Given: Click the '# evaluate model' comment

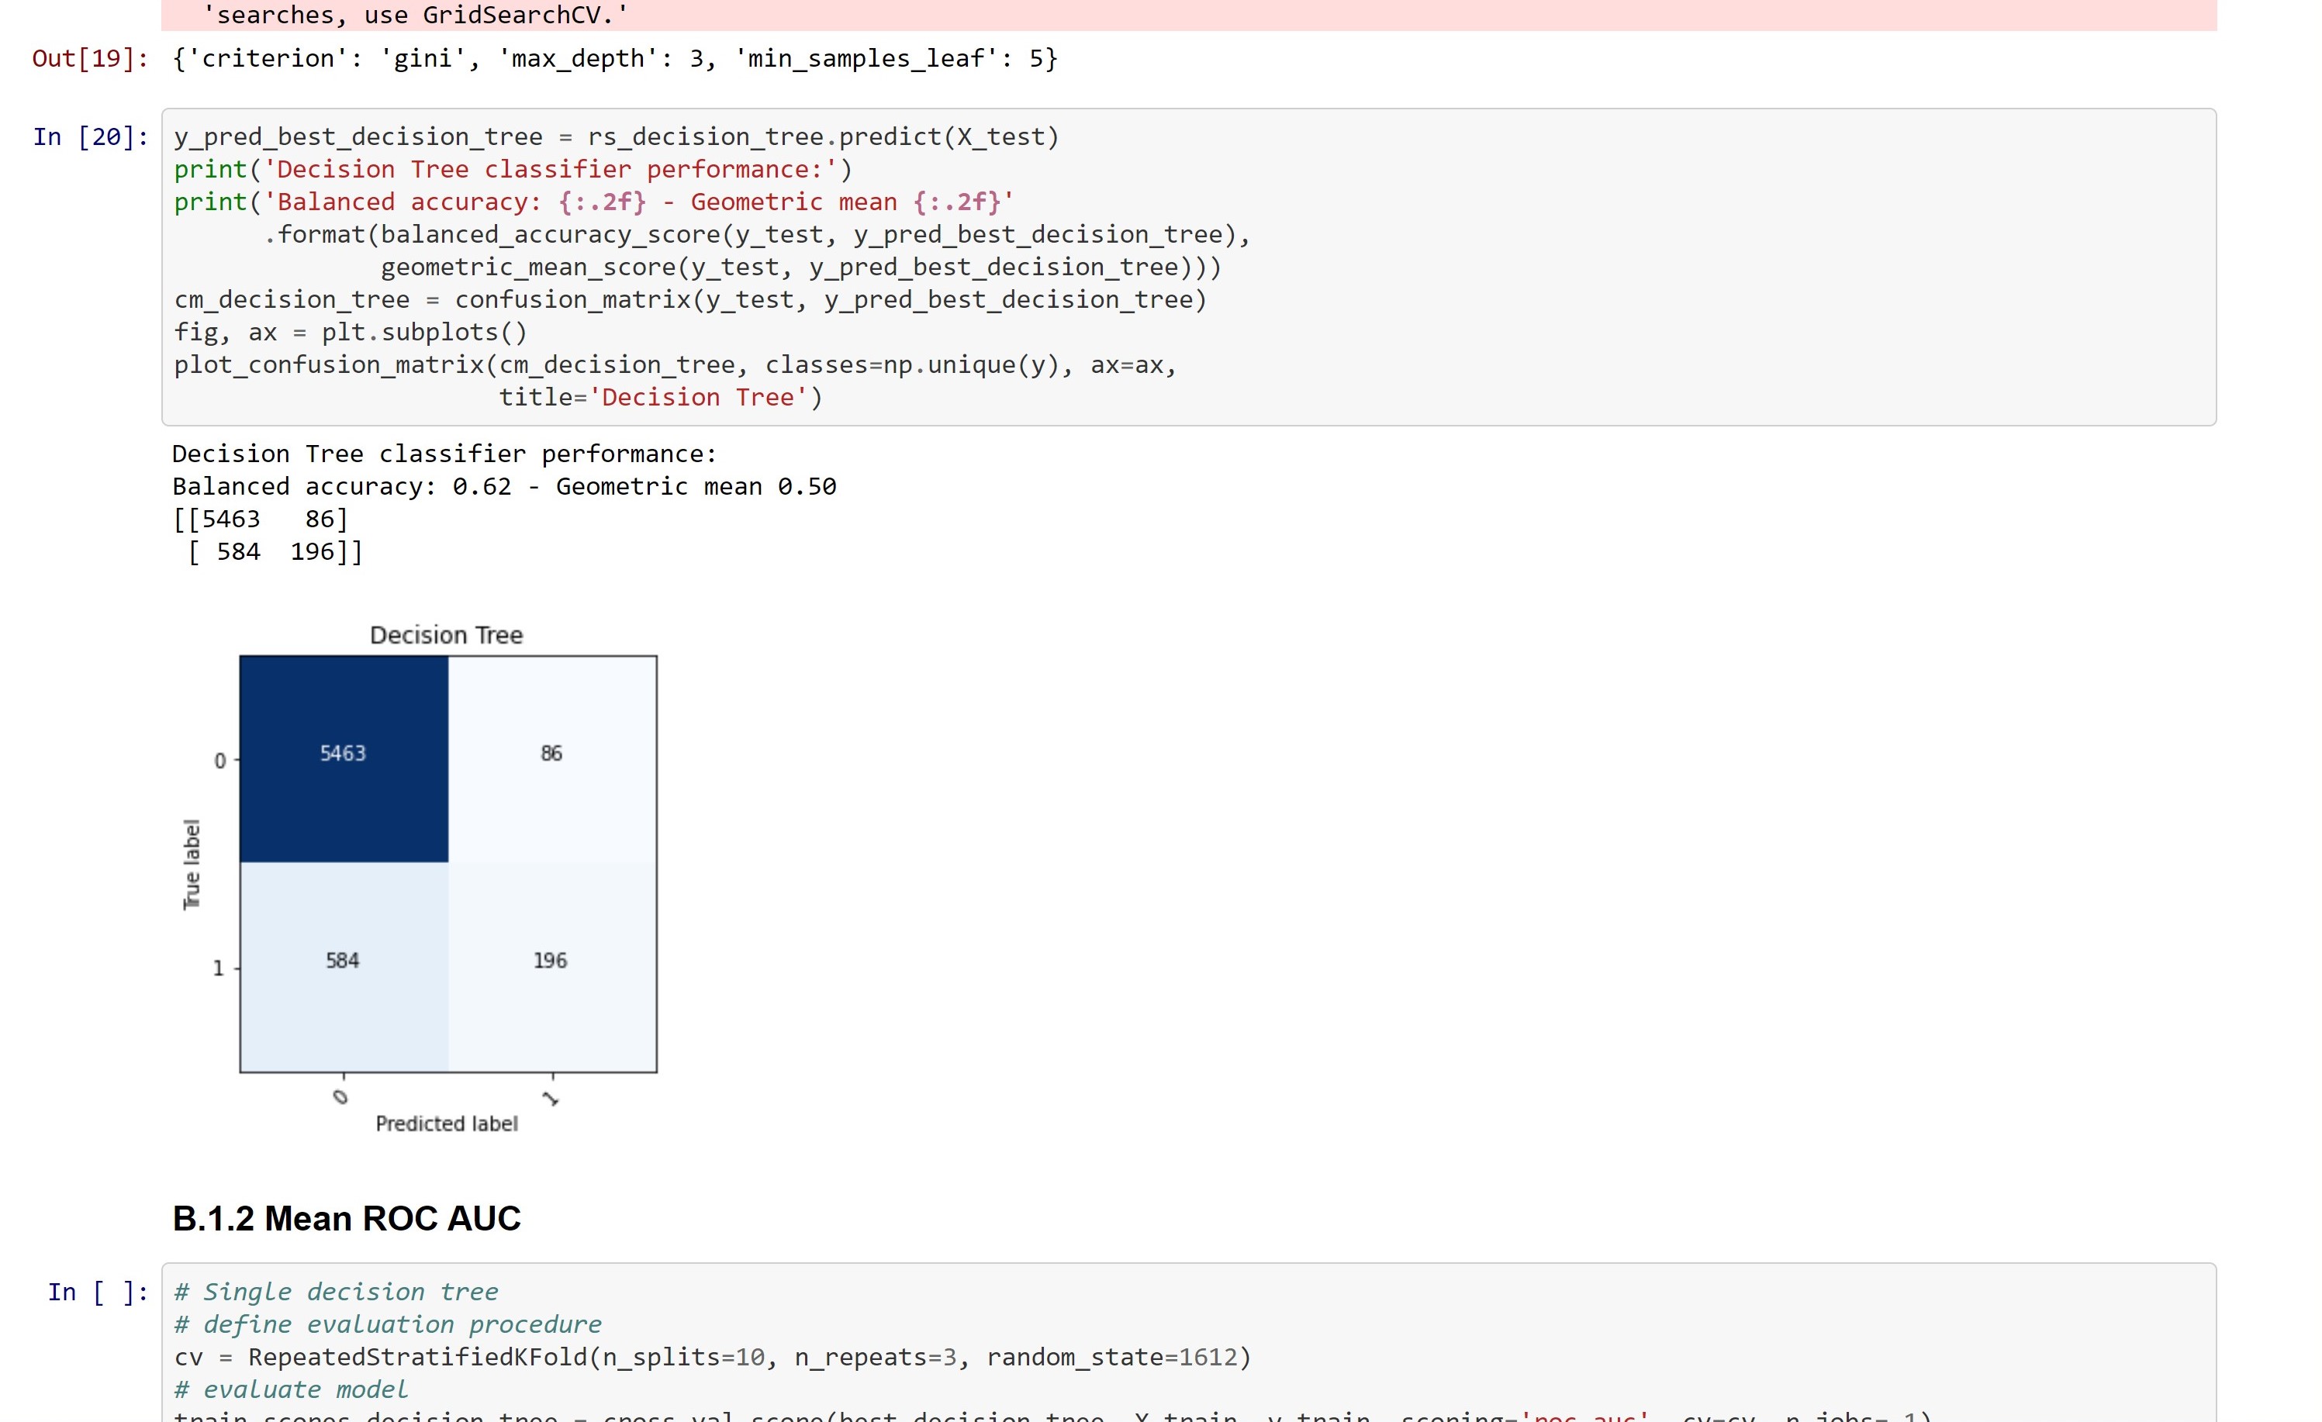Looking at the screenshot, I should click(x=290, y=1387).
